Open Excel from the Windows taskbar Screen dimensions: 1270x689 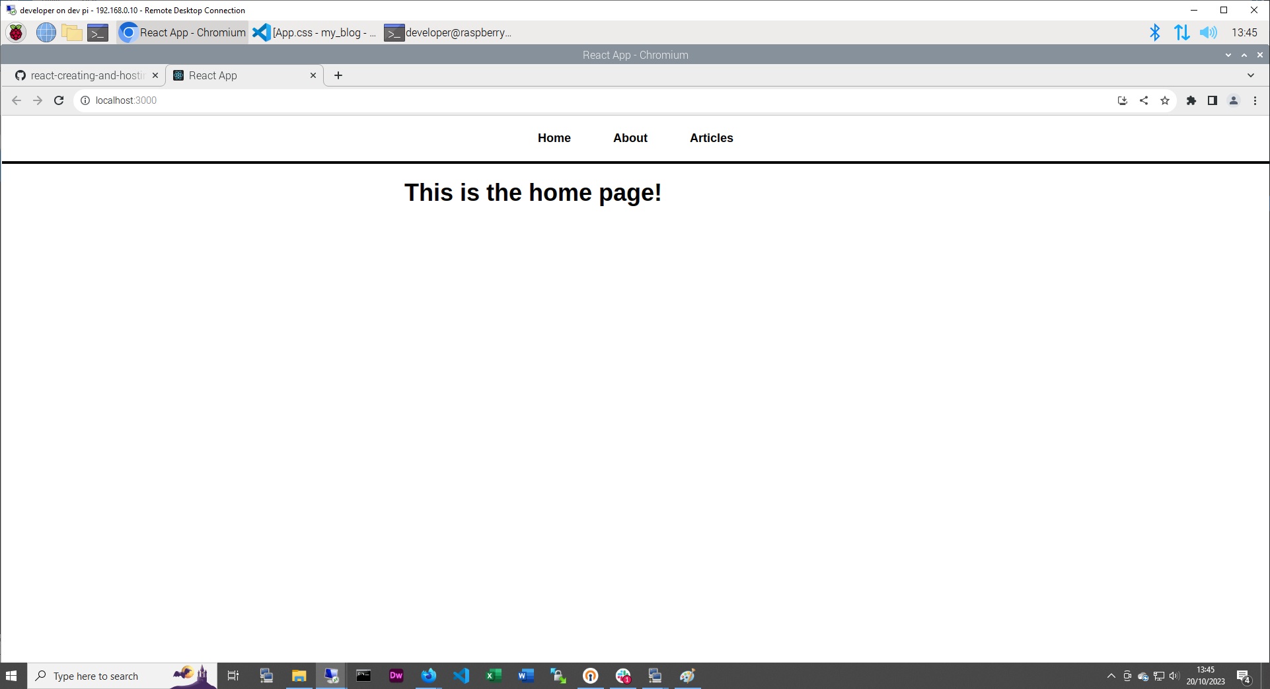coord(494,676)
